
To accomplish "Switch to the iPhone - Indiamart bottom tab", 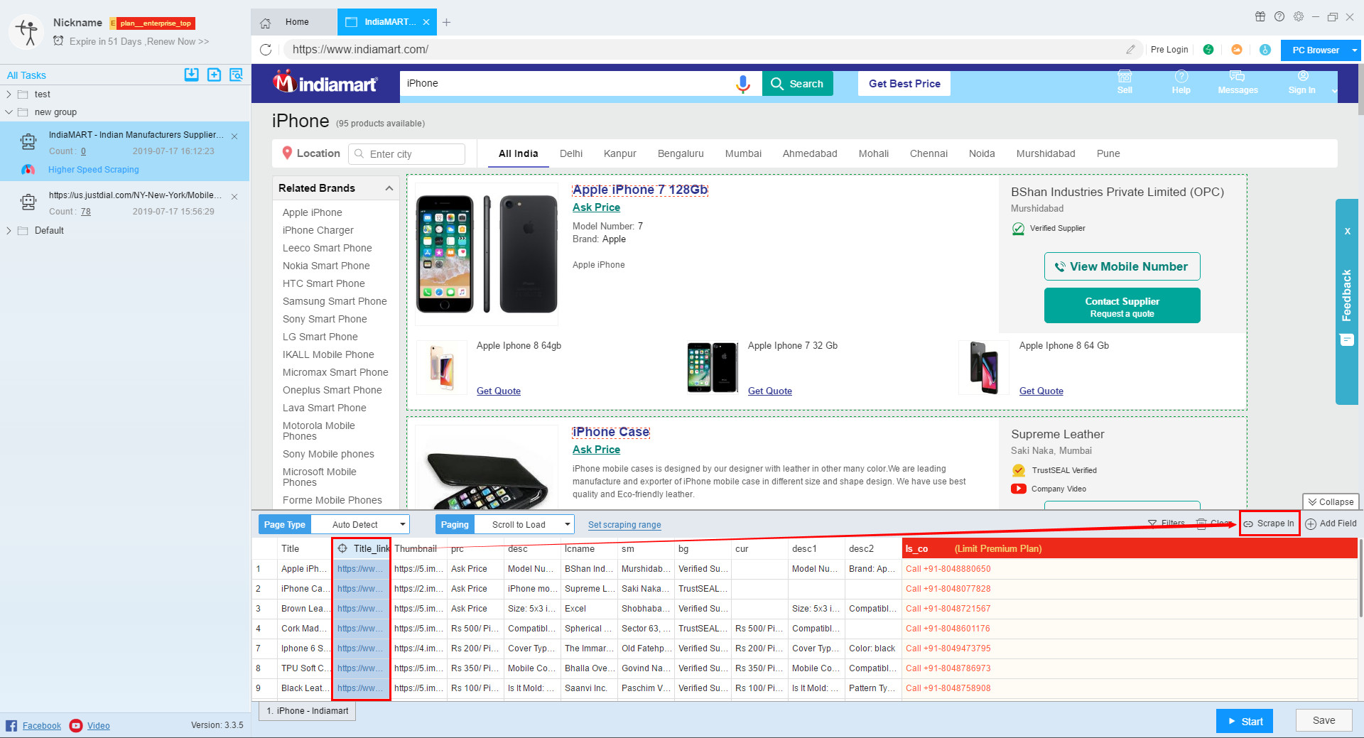I will [x=308, y=711].
